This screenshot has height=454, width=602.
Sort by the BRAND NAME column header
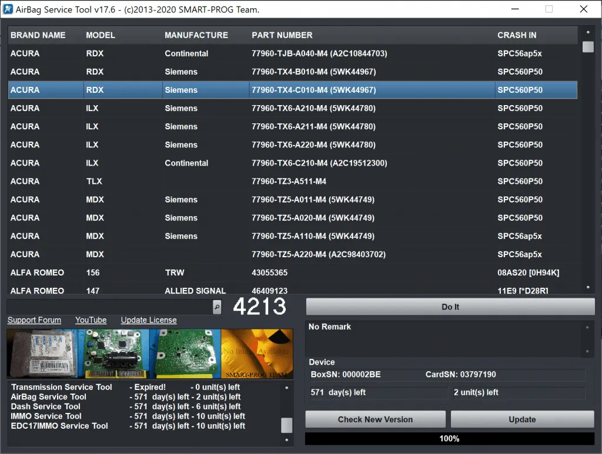click(x=38, y=35)
